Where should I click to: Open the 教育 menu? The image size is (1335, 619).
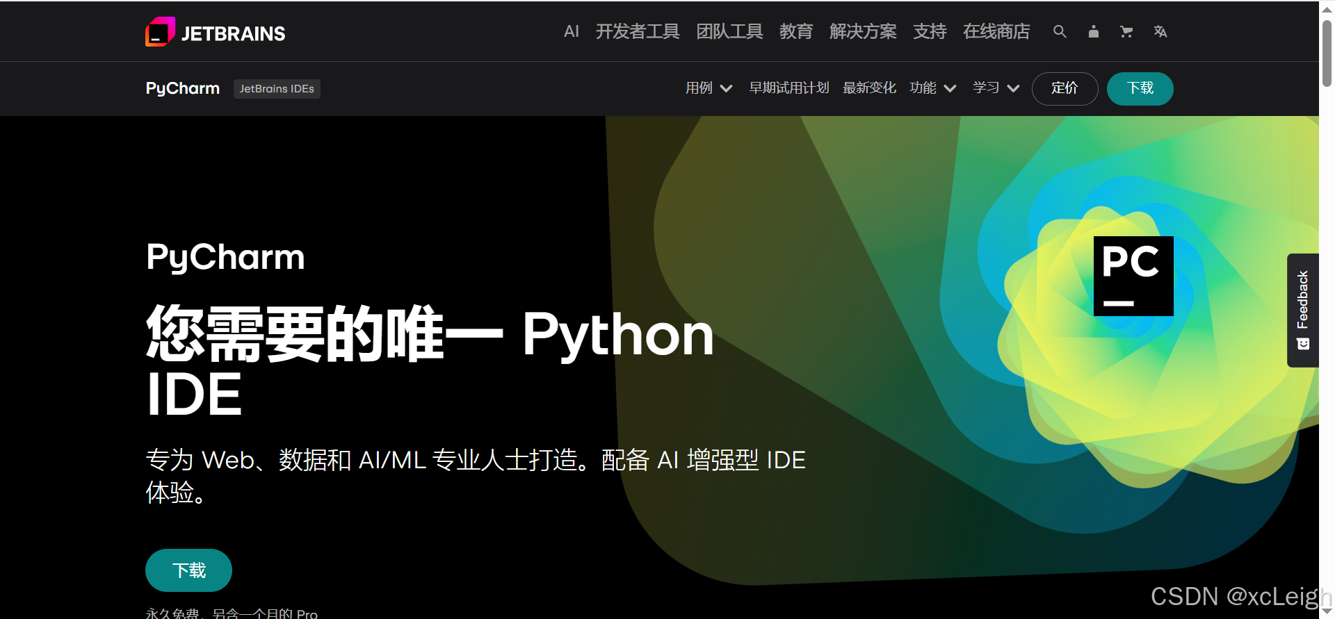coord(796,31)
